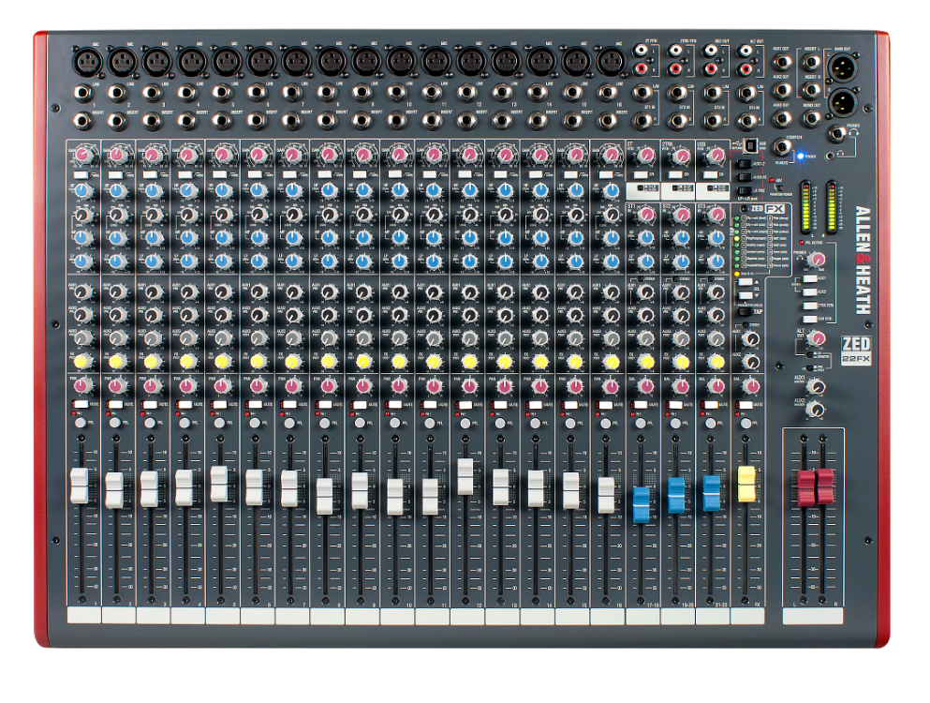Adjust the 2TRK RTN level knob
The height and width of the screenshot is (703, 930).
coord(680,157)
